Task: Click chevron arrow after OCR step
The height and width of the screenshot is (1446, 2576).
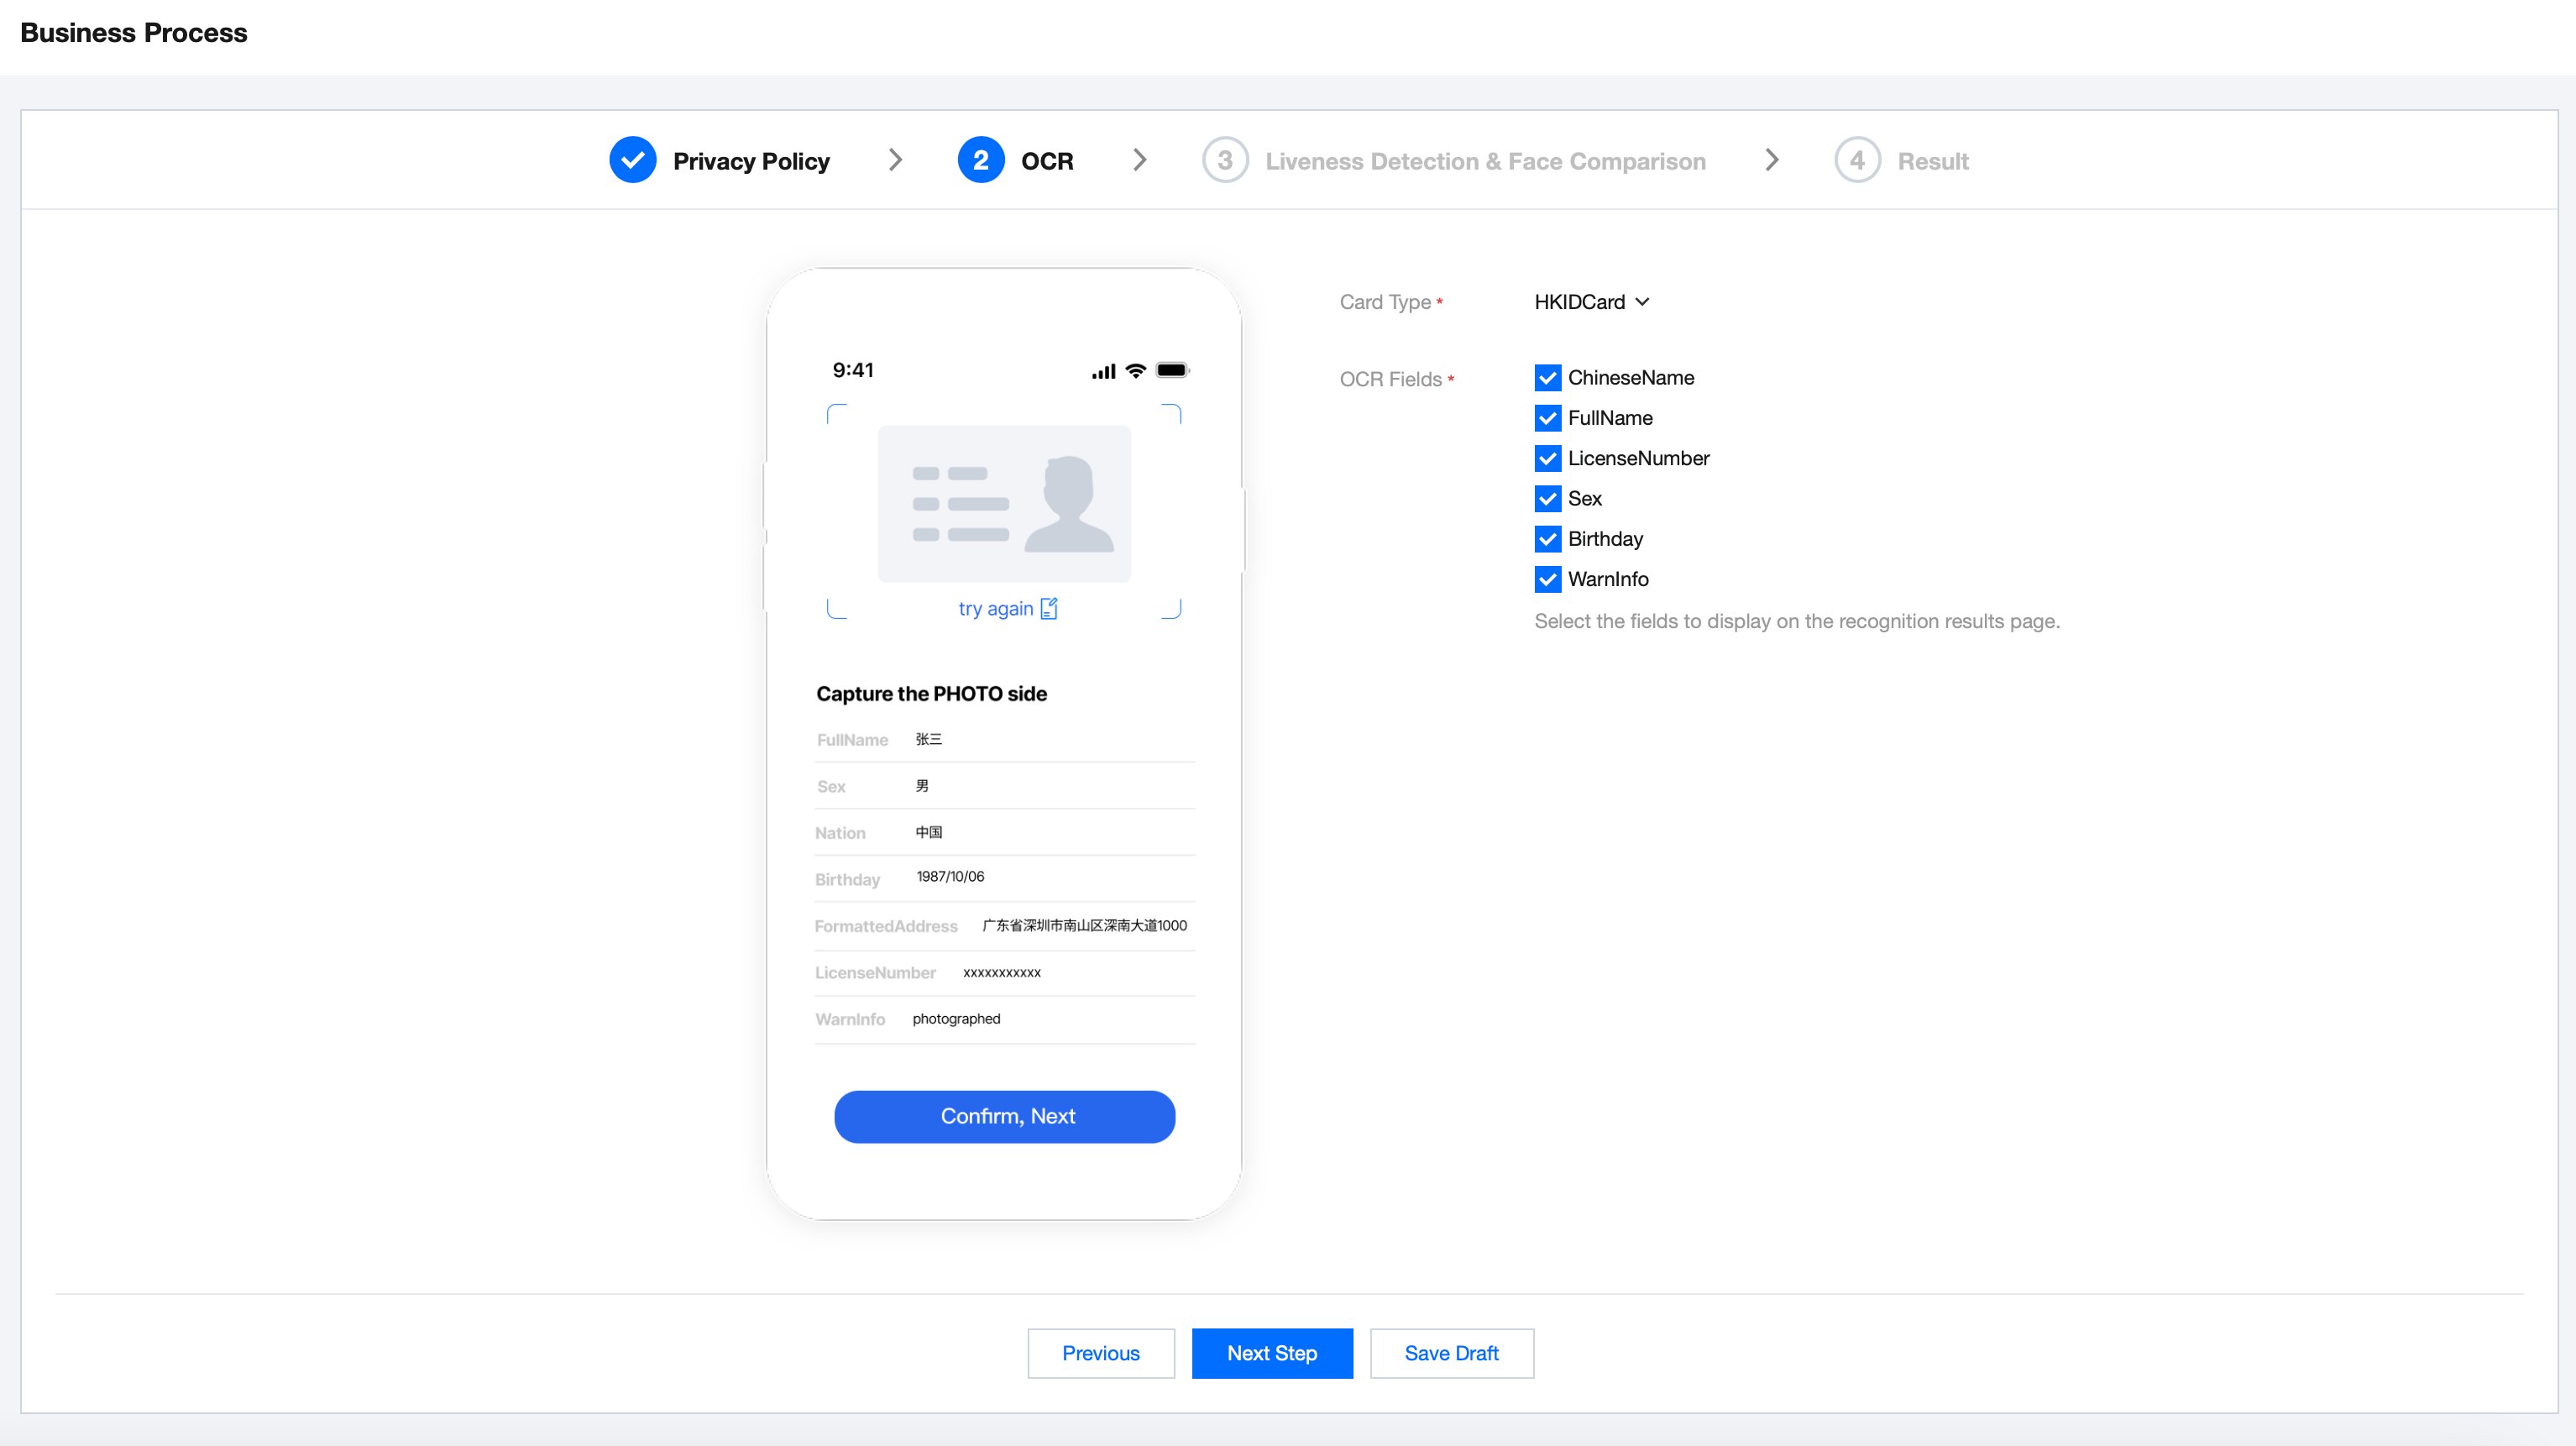Action: (1139, 160)
